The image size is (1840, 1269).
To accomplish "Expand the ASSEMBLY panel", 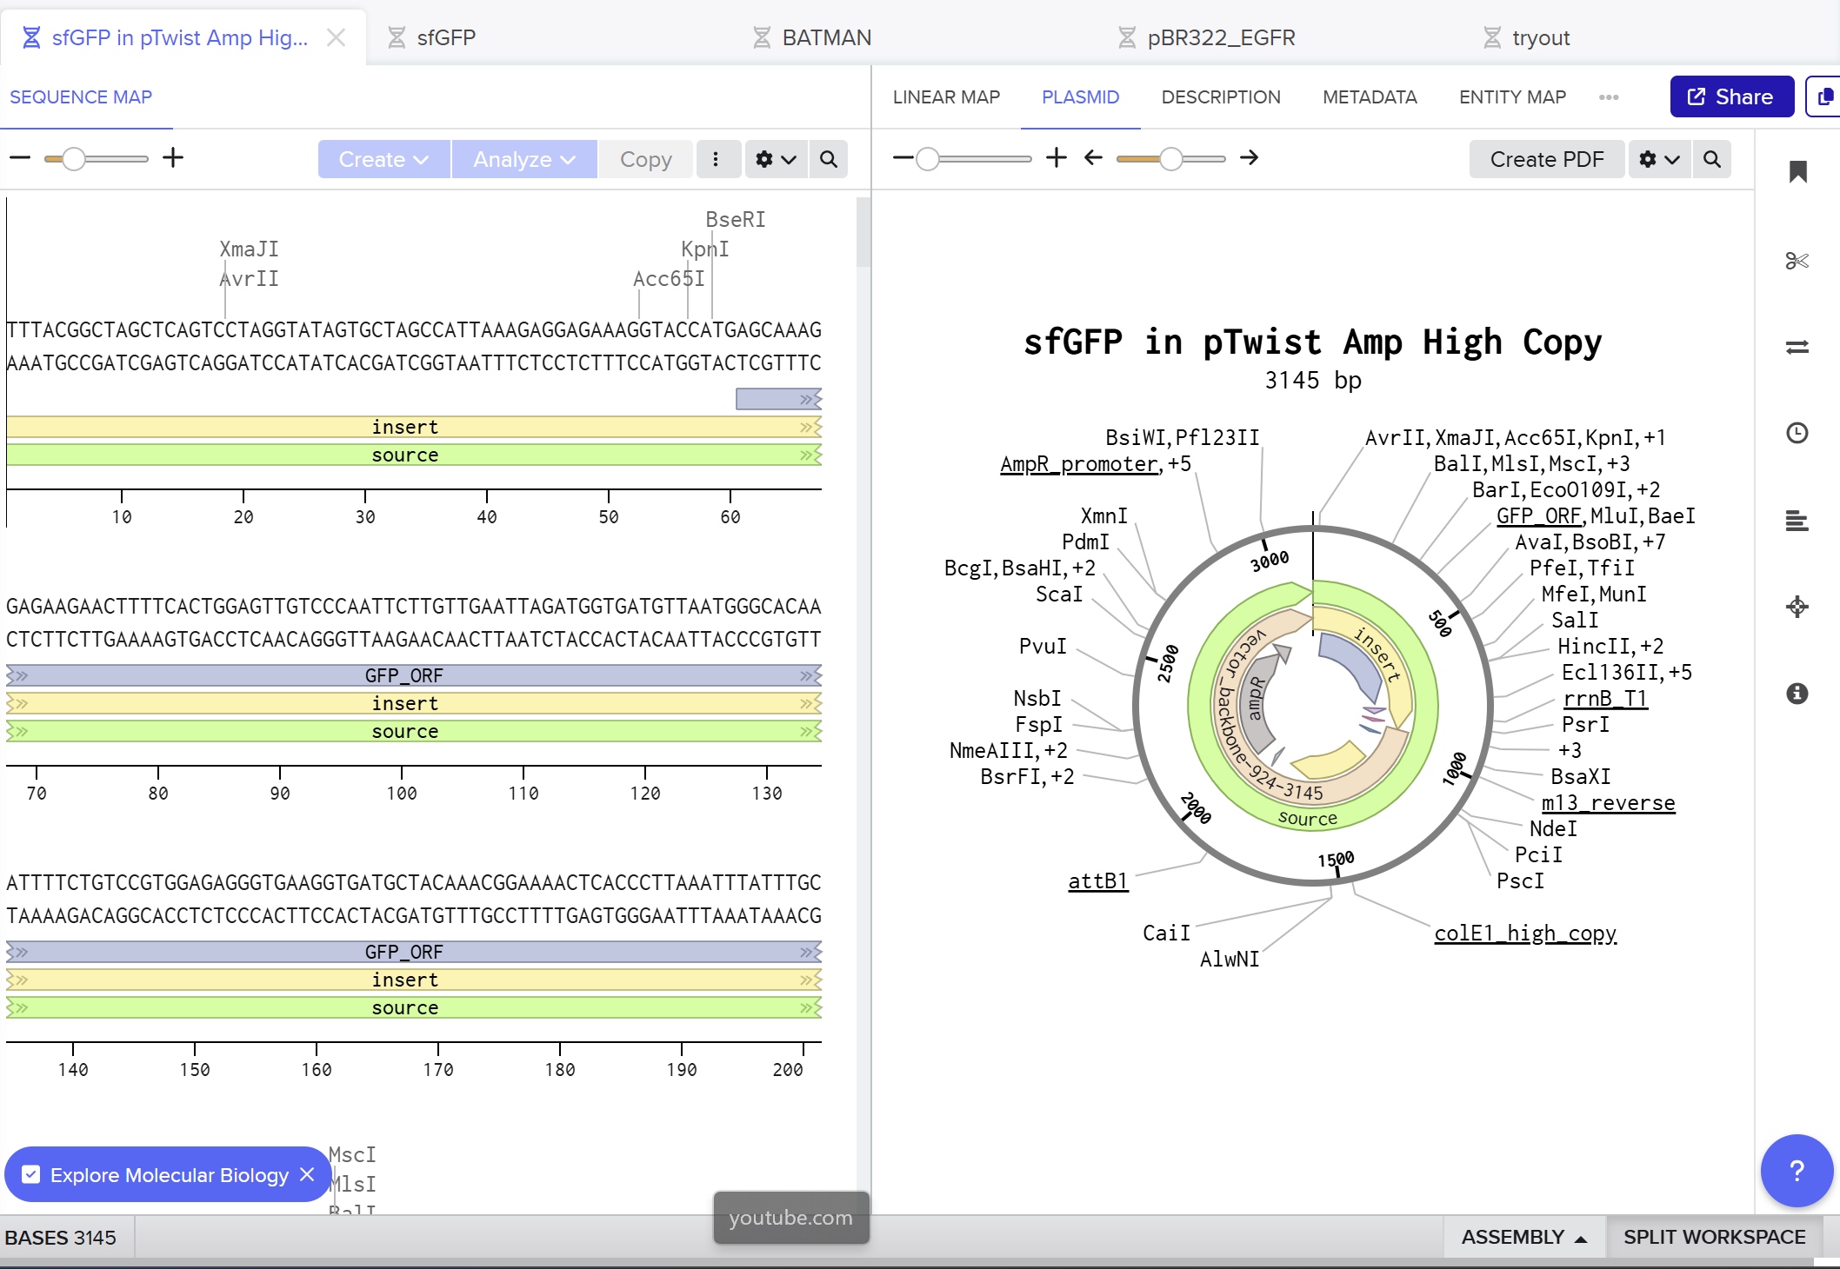I will [x=1523, y=1238].
